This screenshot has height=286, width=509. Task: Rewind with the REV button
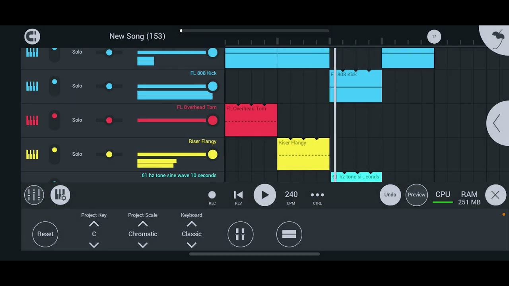pyautogui.click(x=238, y=197)
